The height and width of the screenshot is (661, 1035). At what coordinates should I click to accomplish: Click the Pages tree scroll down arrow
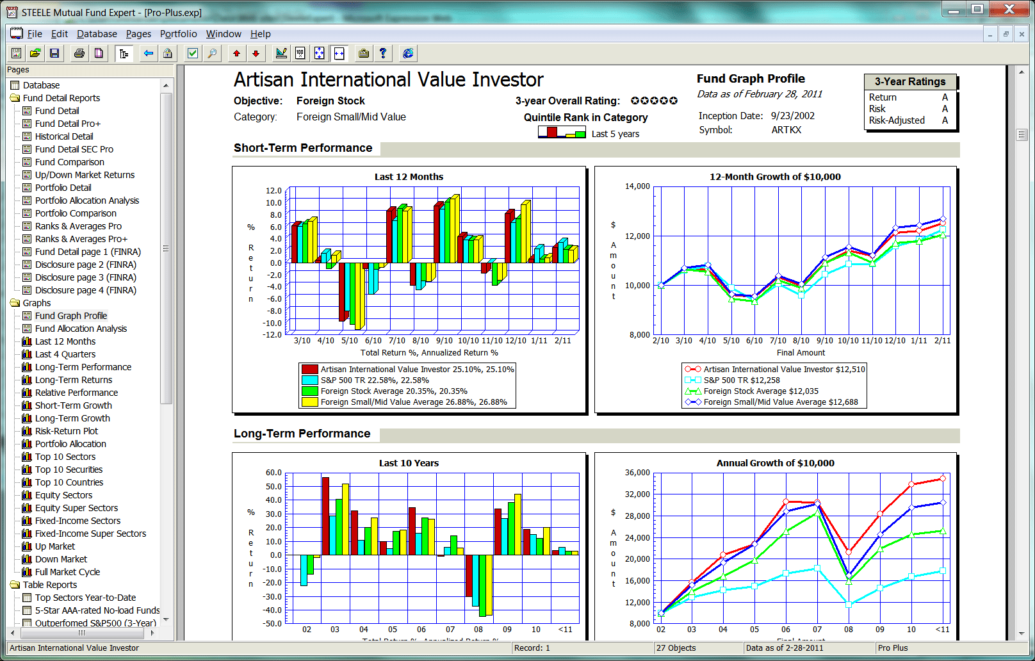(167, 620)
